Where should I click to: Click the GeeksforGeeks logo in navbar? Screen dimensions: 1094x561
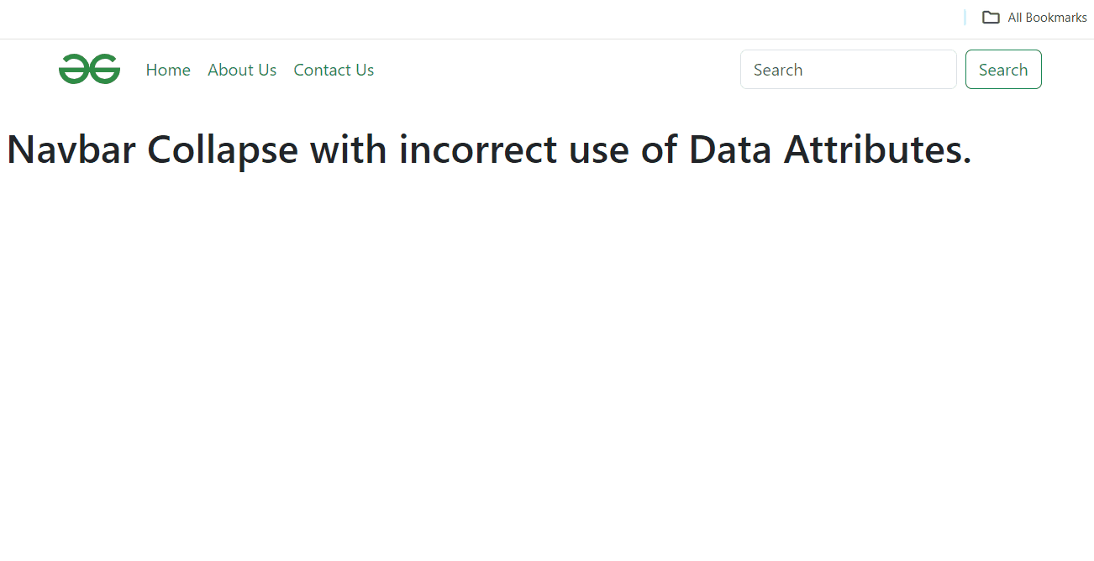coord(89,69)
